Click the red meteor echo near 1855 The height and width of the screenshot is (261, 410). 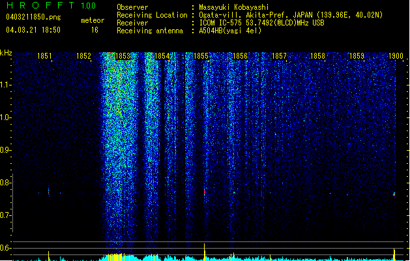click(x=205, y=192)
